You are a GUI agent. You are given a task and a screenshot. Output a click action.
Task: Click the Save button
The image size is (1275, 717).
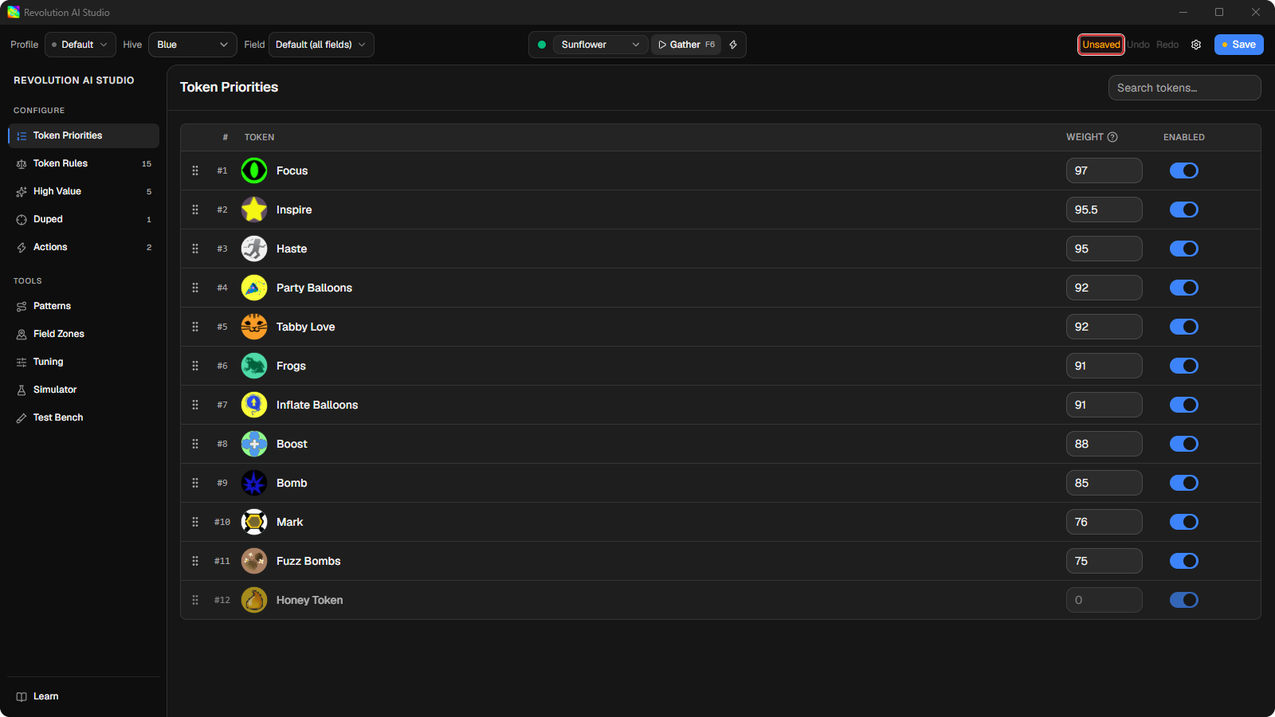click(1239, 45)
